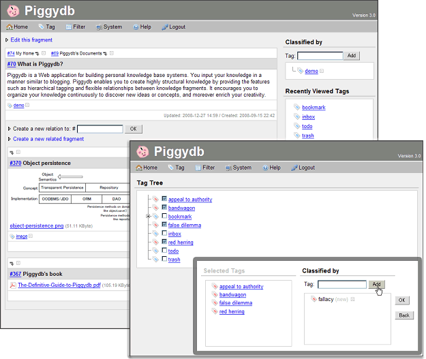The width and height of the screenshot is (426, 359).
Task: Click the small box icon above Object persistence
Action: coord(18,152)
